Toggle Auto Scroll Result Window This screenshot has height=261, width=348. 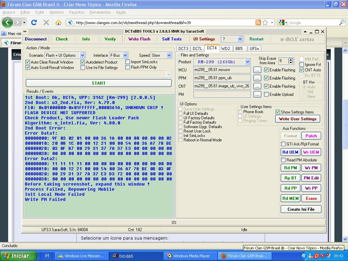(x=28, y=68)
